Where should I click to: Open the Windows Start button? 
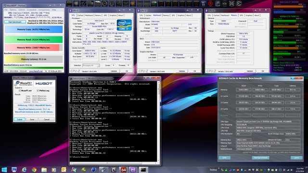tap(4, 170)
